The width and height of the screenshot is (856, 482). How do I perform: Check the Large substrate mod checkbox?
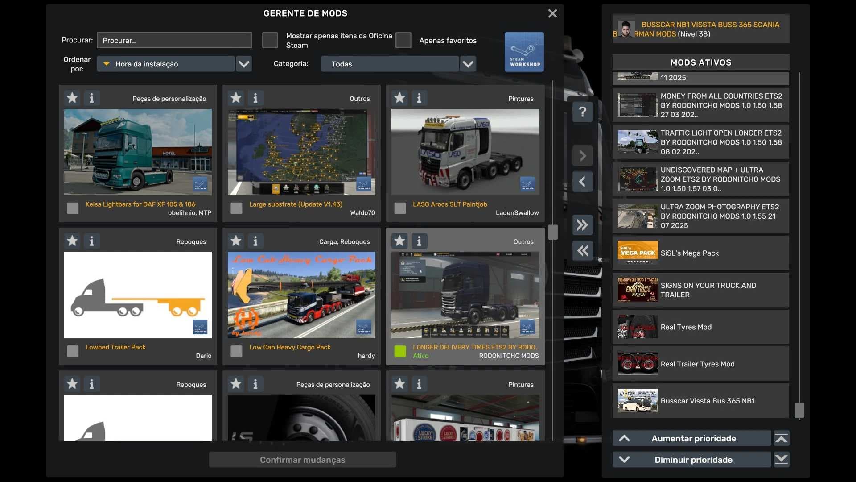tap(236, 208)
